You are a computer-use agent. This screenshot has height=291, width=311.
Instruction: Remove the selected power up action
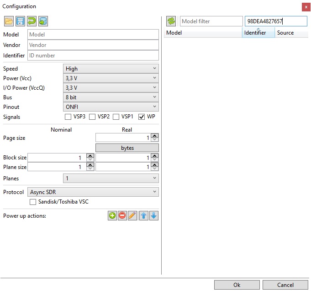(122, 215)
